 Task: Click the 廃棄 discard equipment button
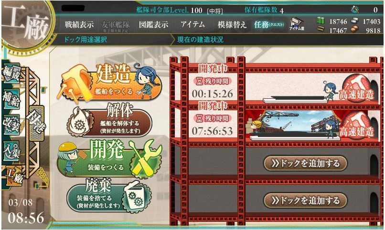pyautogui.click(x=109, y=196)
